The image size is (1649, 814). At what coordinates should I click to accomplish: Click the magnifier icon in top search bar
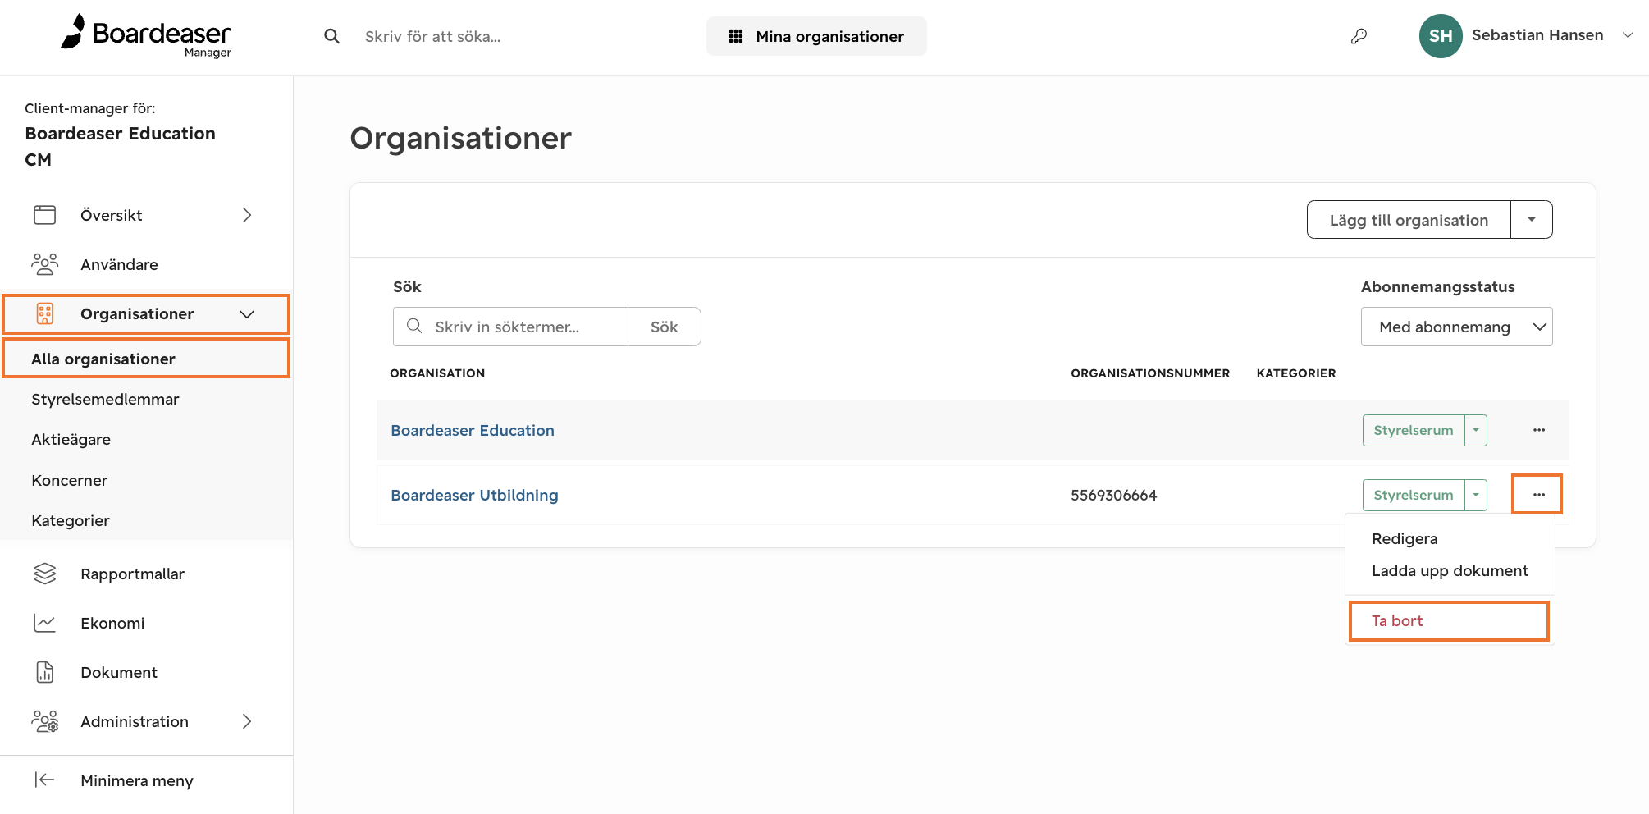click(x=331, y=36)
